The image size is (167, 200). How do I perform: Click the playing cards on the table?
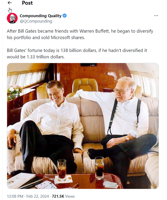(x=46, y=185)
